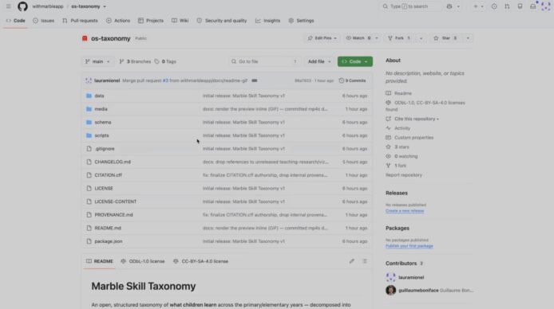
Task: Open the Add file dropdown
Action: (319, 61)
